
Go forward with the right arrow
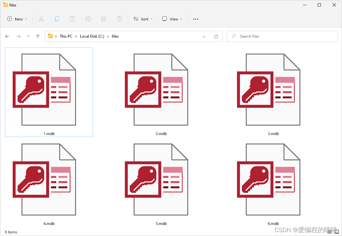(x=19, y=36)
